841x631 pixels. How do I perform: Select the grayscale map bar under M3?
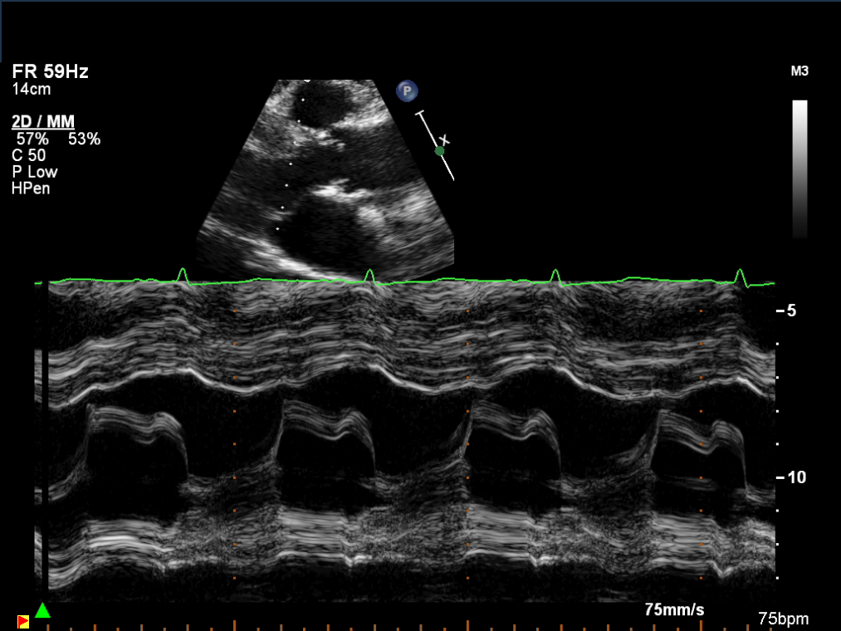pos(799,169)
